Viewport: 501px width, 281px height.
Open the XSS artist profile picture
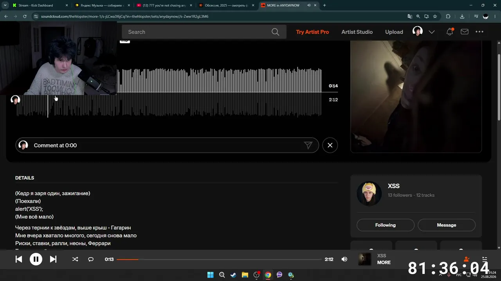(x=369, y=193)
